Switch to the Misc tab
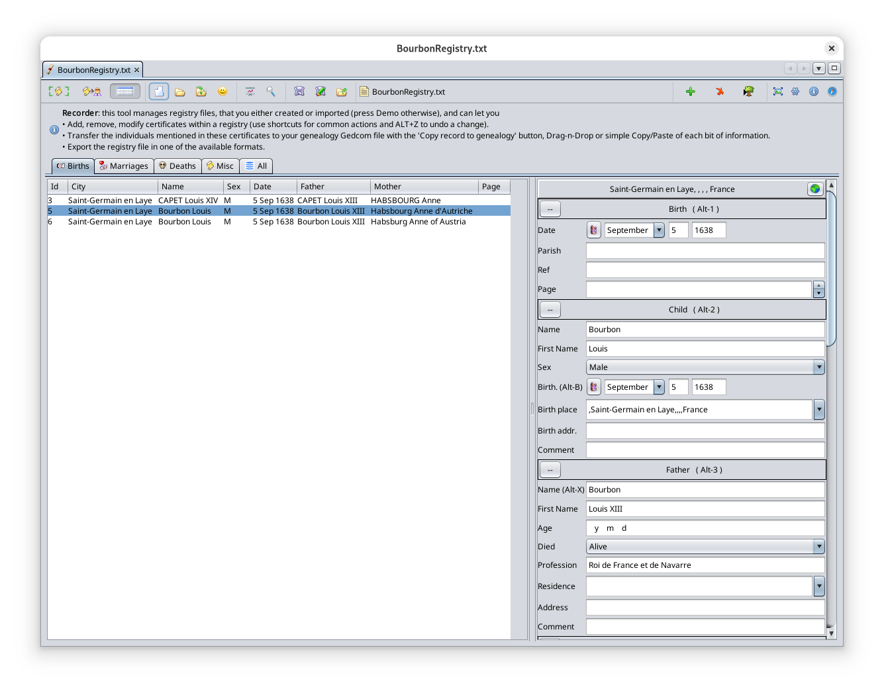Image resolution: width=884 pixels, height=691 pixels. click(221, 166)
